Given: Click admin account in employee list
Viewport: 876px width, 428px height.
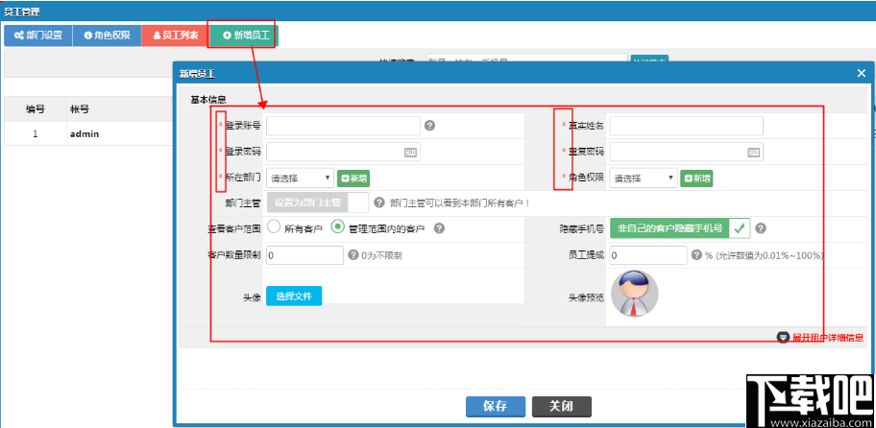Looking at the screenshot, I should pos(85,134).
